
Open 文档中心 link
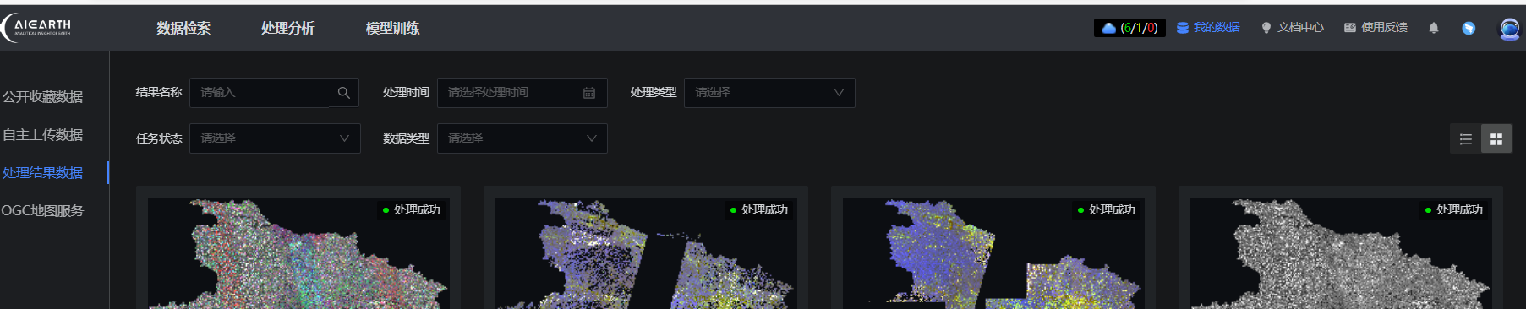tap(1300, 28)
